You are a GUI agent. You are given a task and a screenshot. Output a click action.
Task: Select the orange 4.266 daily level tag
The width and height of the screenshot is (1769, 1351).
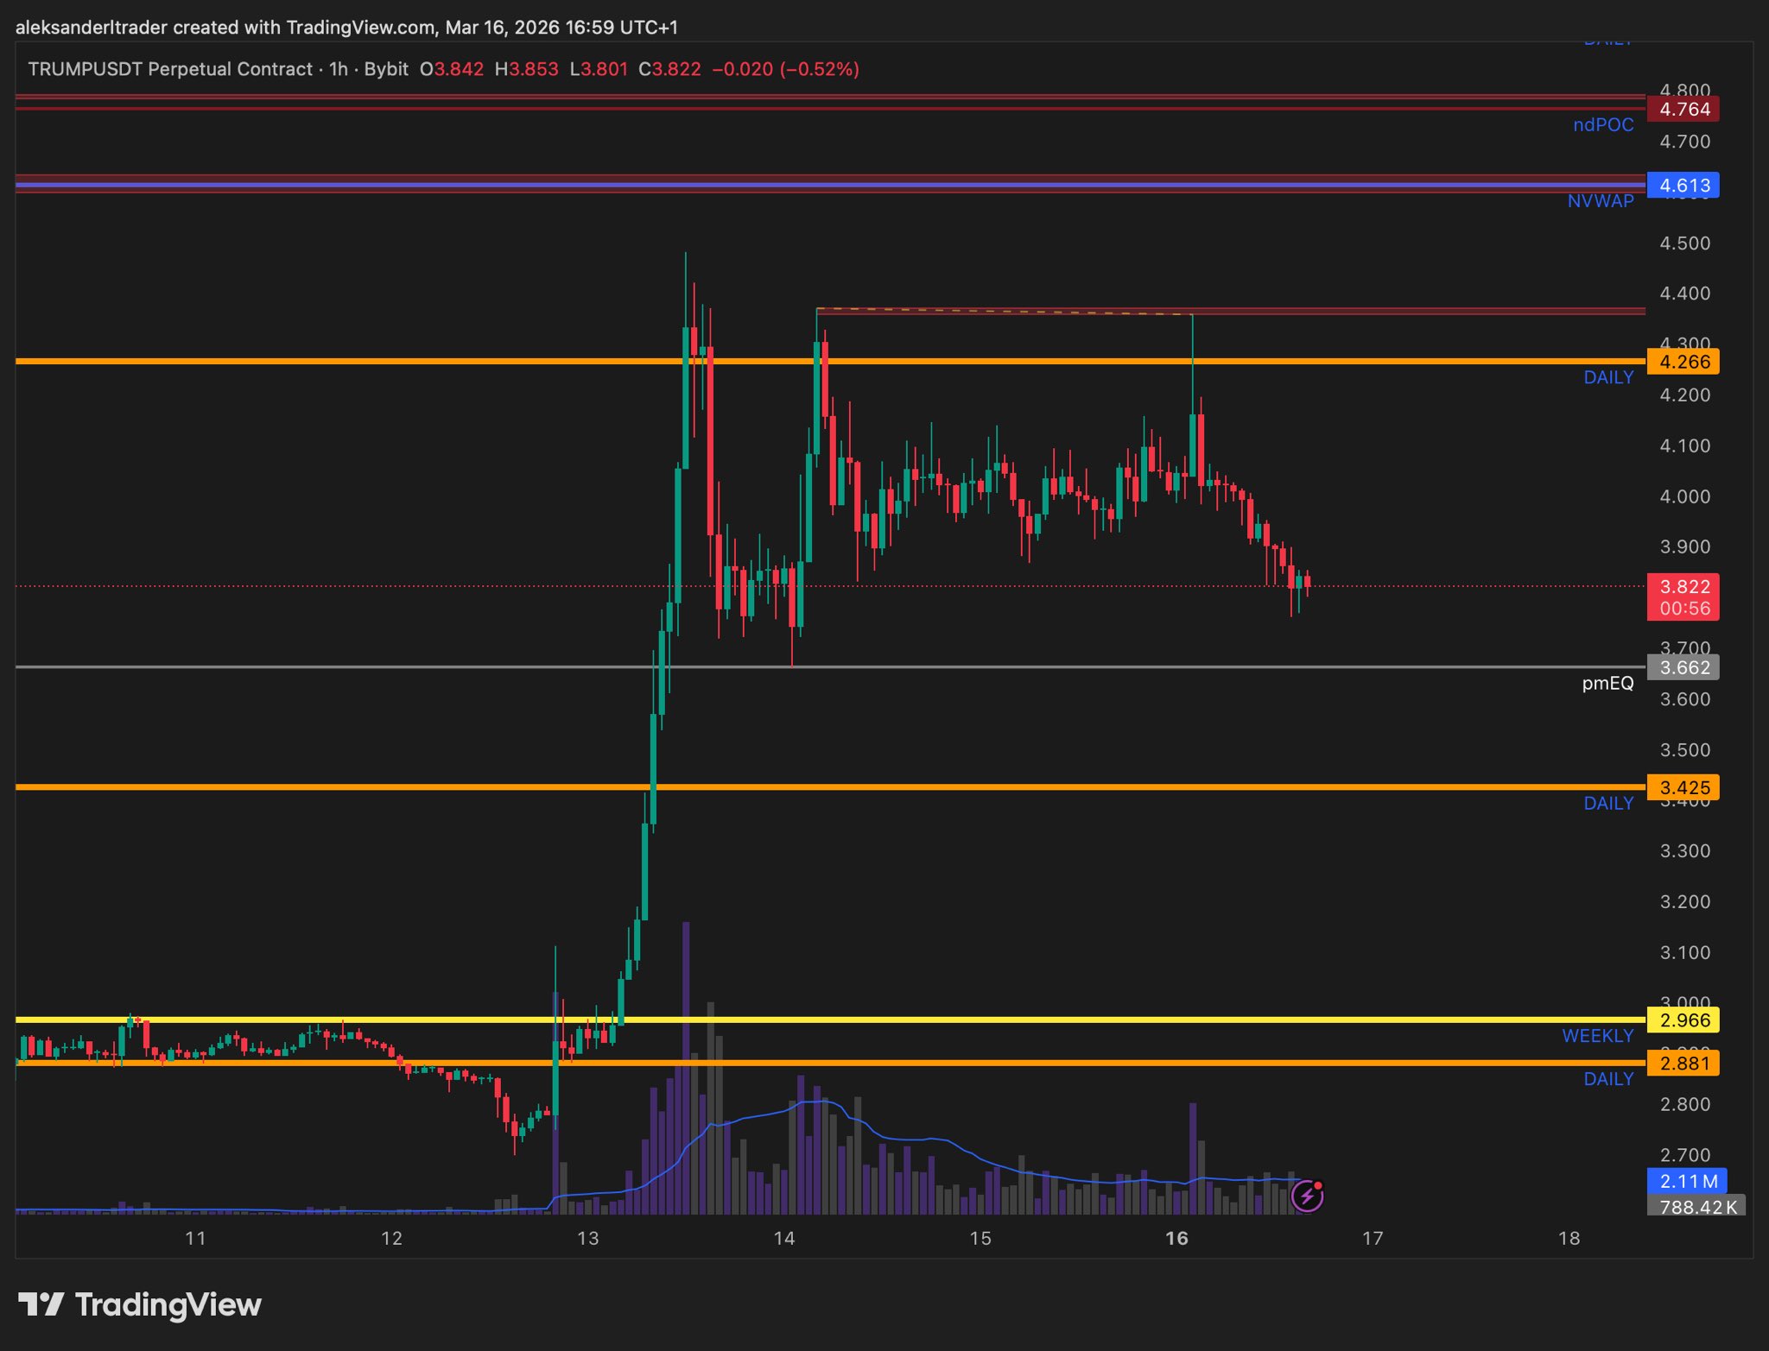1683,362
